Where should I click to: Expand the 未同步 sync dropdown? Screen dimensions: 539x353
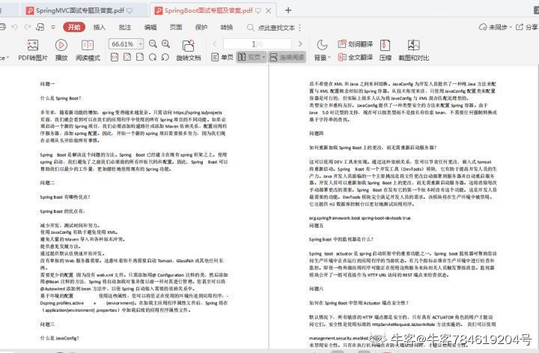[511, 27]
